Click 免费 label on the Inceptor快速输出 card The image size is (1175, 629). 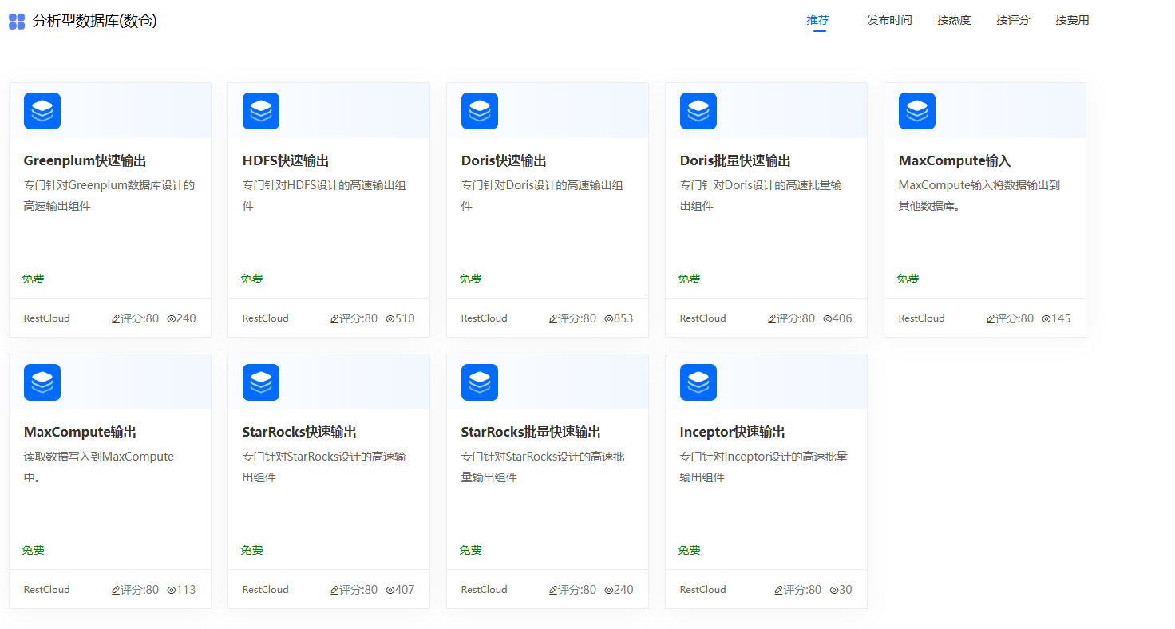(x=690, y=550)
